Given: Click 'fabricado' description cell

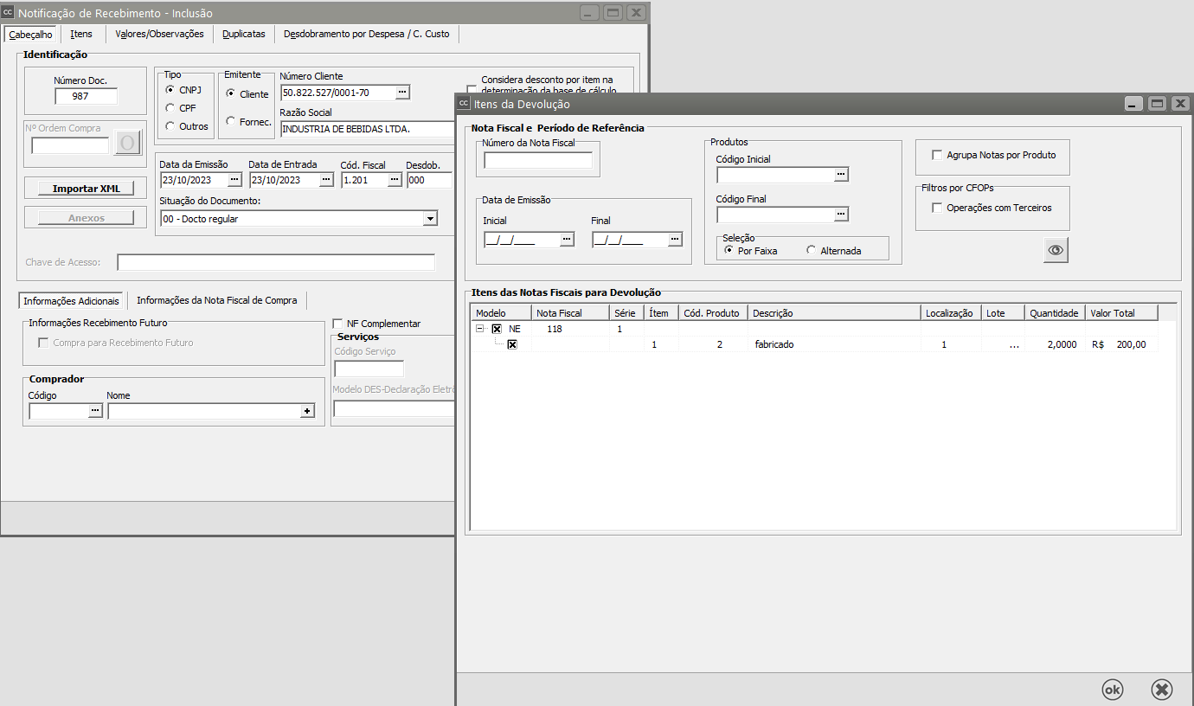Looking at the screenshot, I should click(834, 344).
